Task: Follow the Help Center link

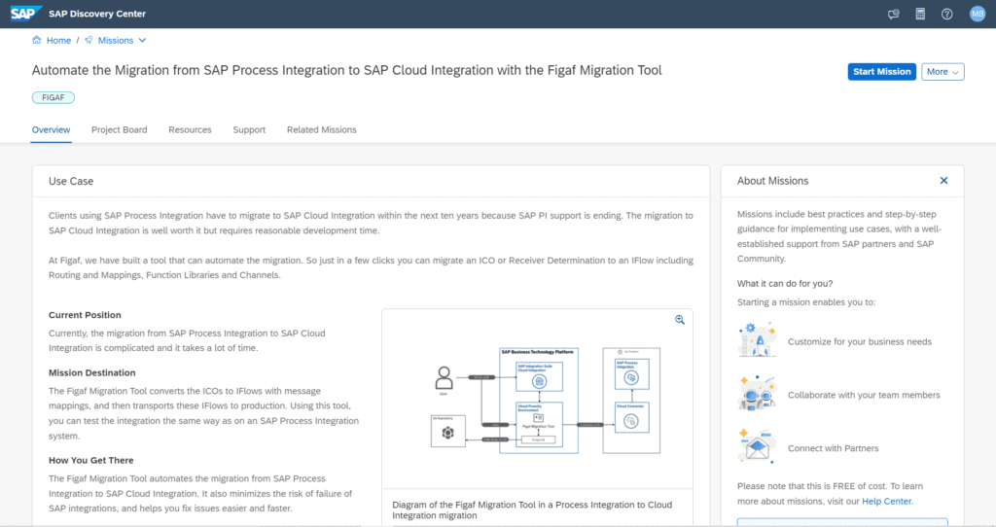Action: tap(887, 501)
